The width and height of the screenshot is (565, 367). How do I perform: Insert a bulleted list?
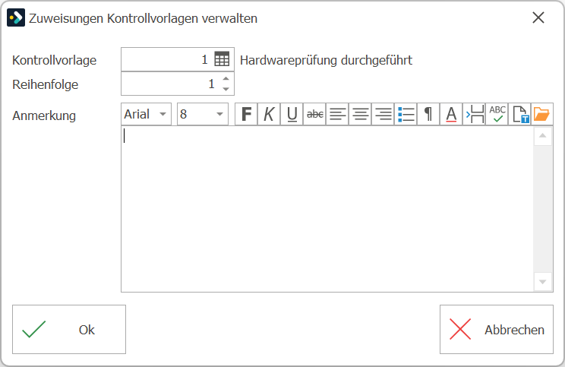coord(406,114)
